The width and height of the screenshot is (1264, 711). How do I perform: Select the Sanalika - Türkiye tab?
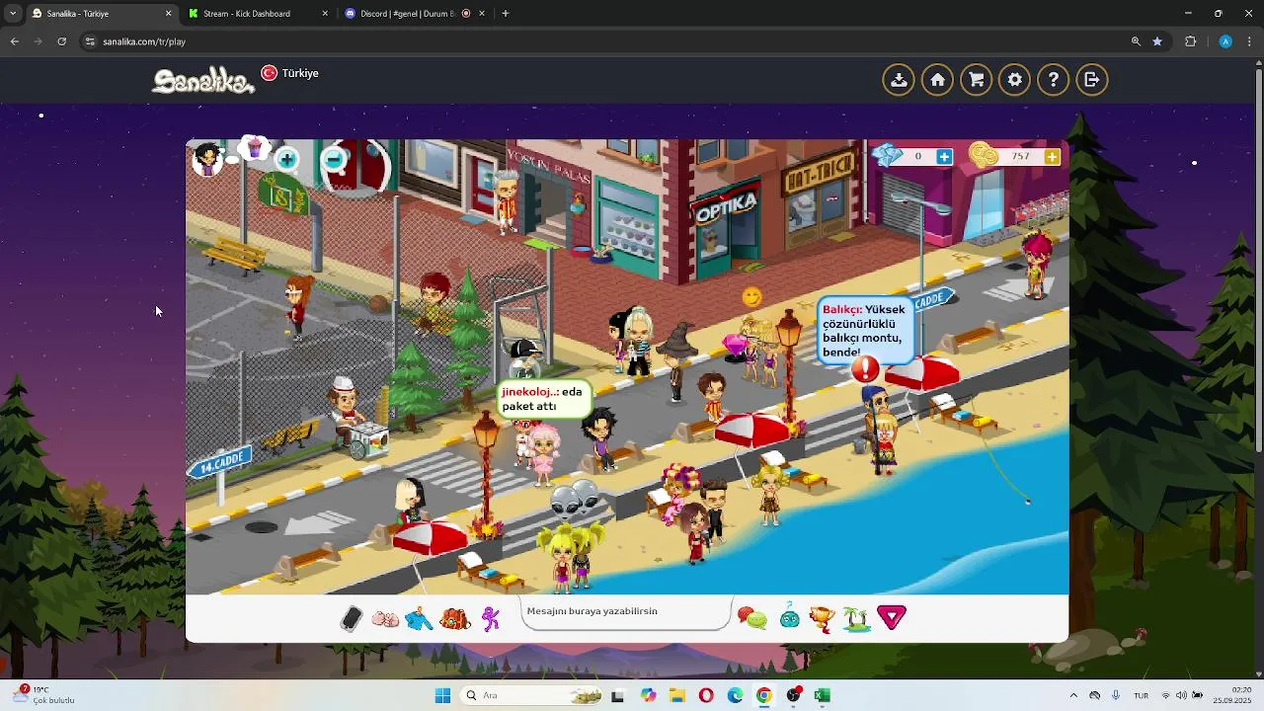78,14
